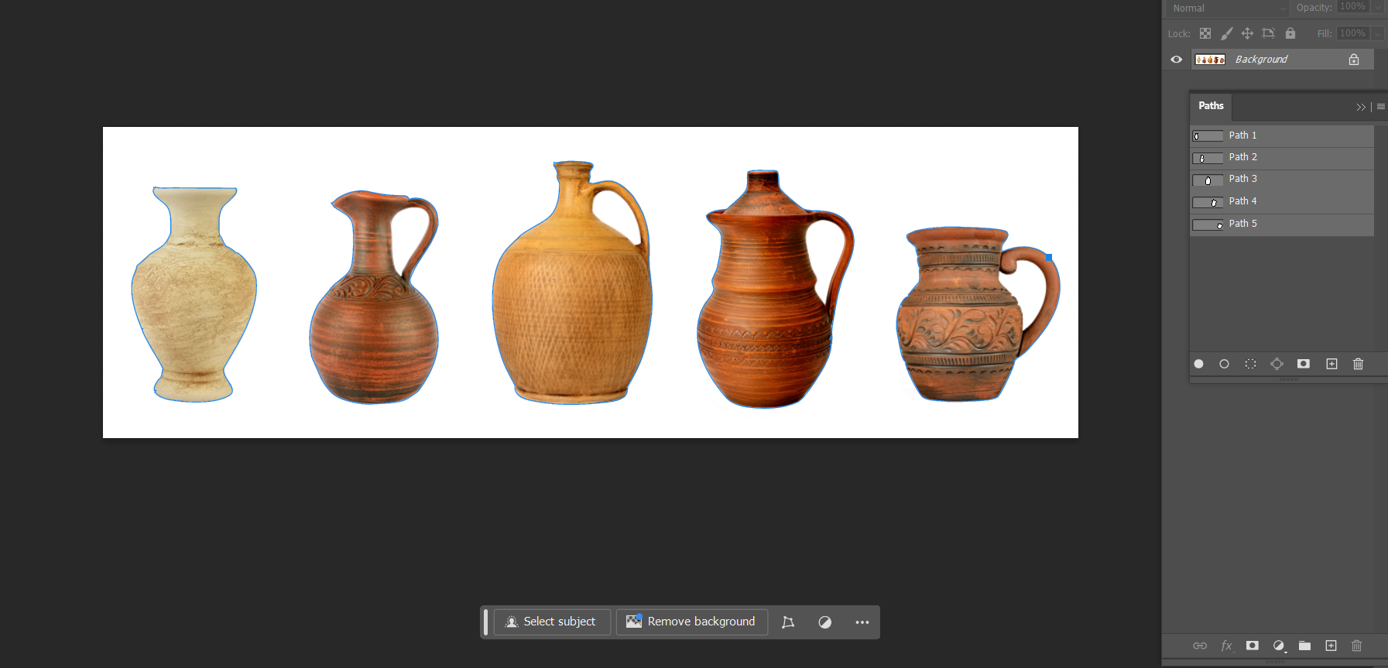Click the Remove background button
Image resolution: width=1388 pixels, height=668 pixels.
point(691,622)
